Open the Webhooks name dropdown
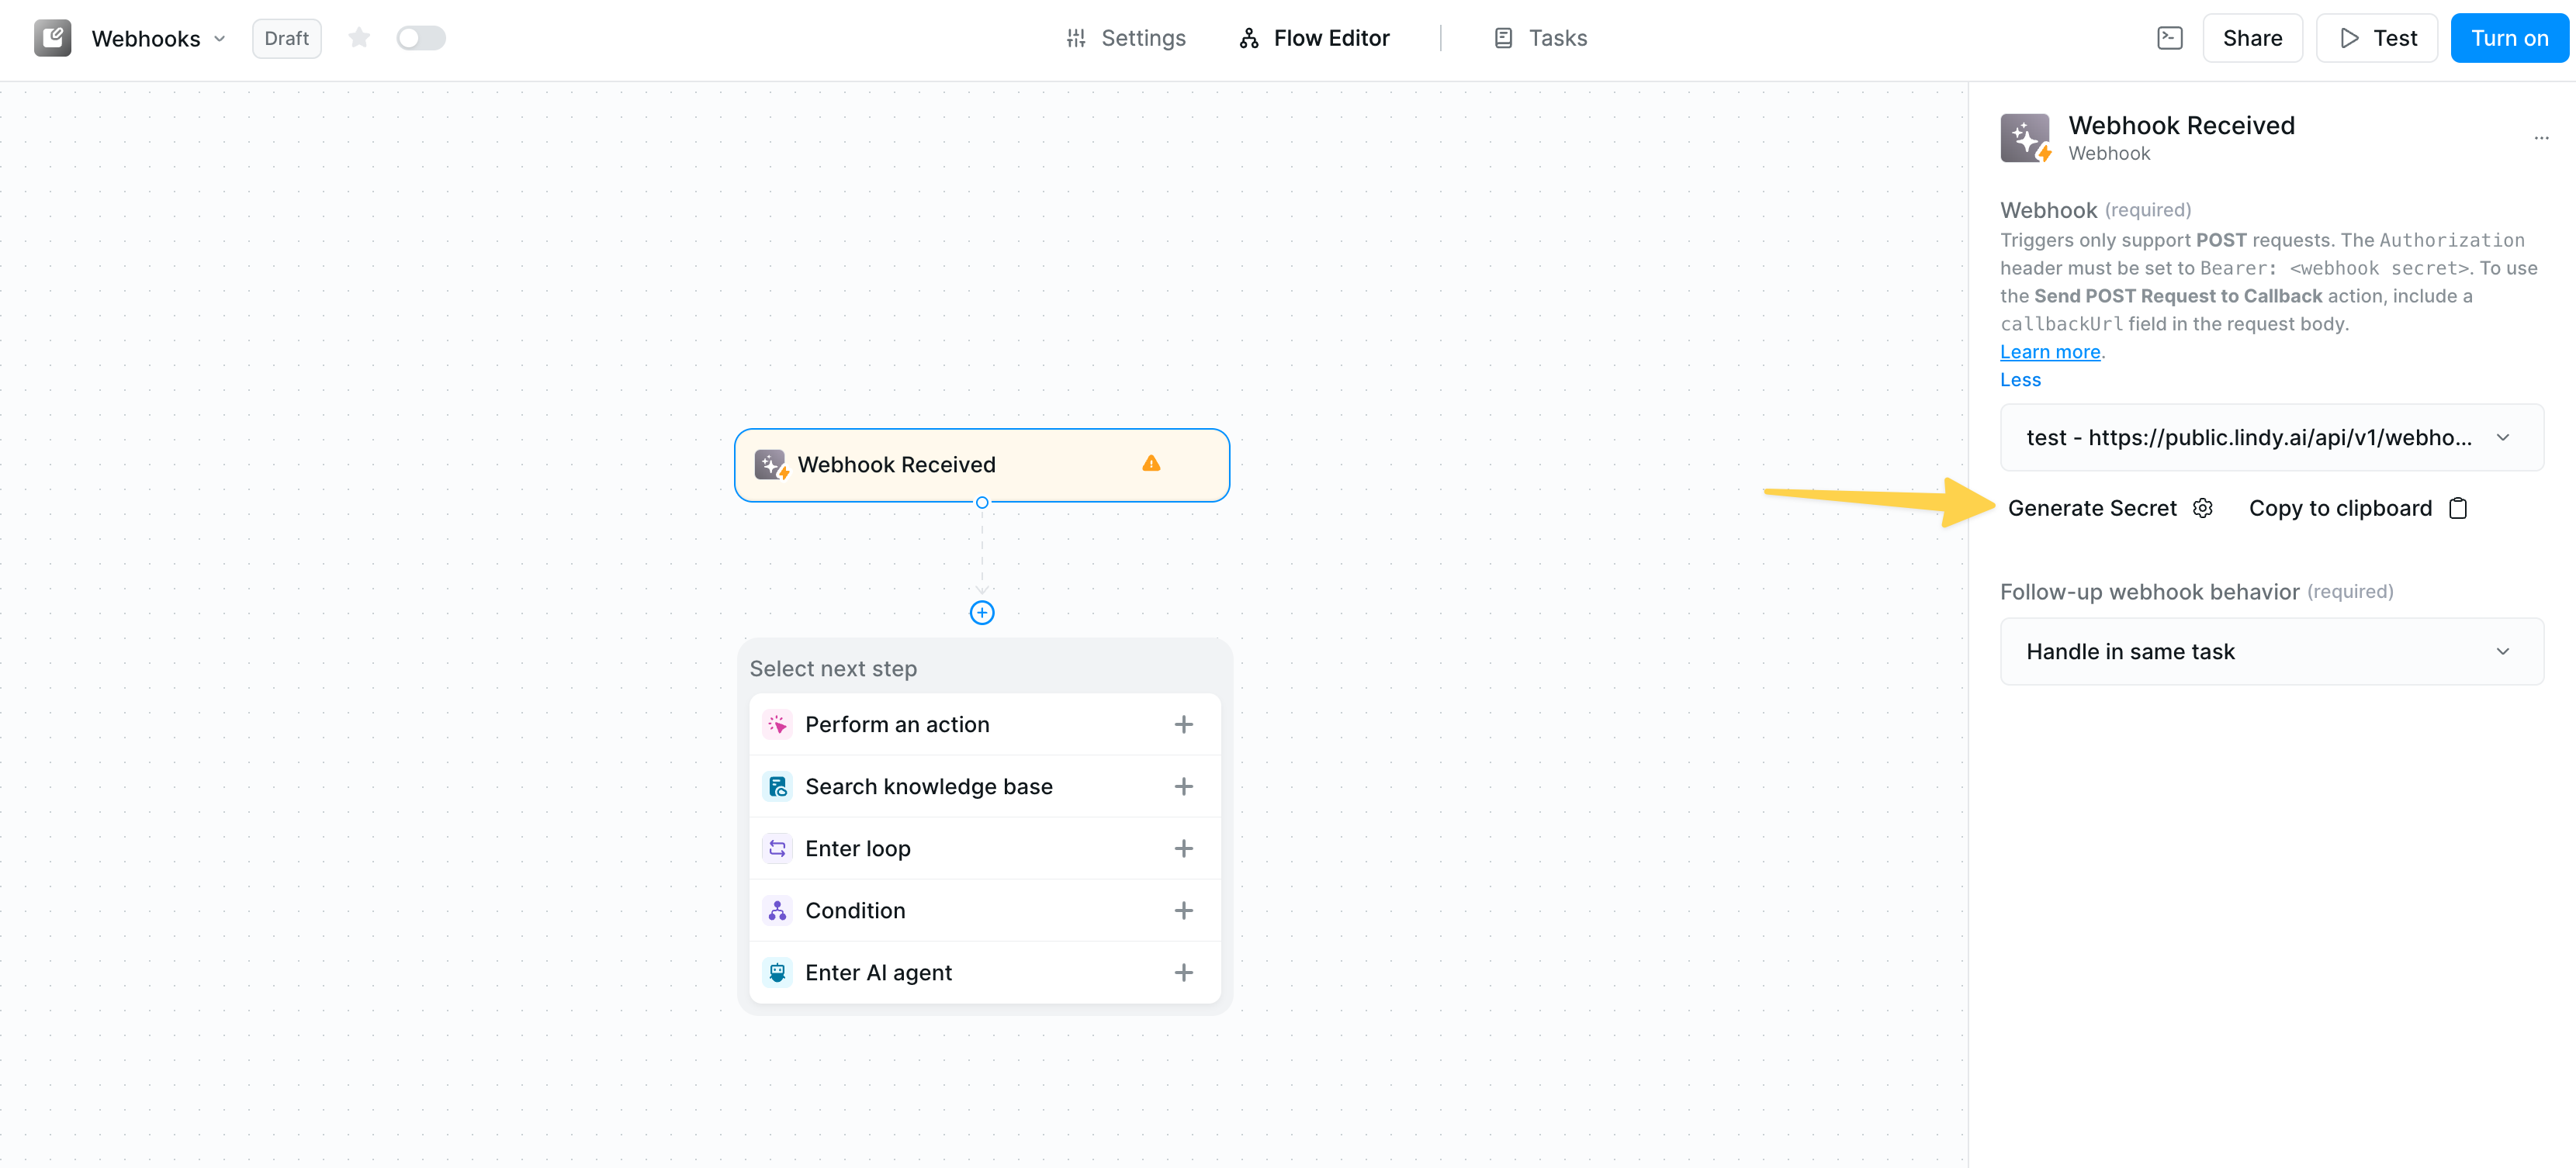This screenshot has width=2576, height=1168. point(159,39)
